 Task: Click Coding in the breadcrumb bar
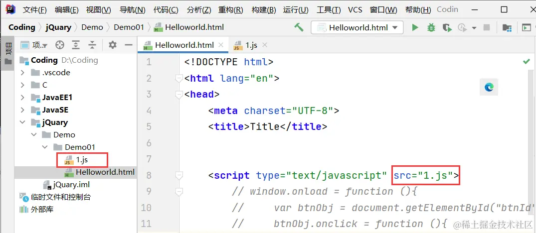point(22,27)
